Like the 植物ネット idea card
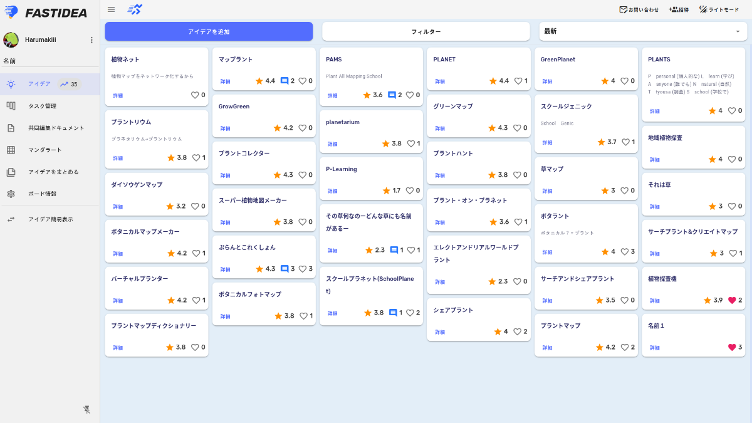Viewport: 752px width, 423px height. [195, 95]
